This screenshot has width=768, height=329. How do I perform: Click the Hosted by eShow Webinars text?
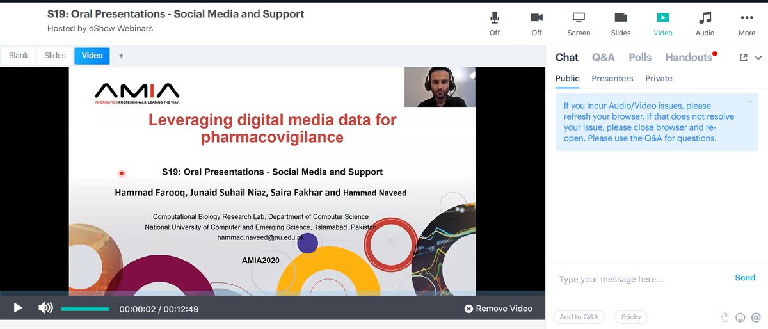100,28
